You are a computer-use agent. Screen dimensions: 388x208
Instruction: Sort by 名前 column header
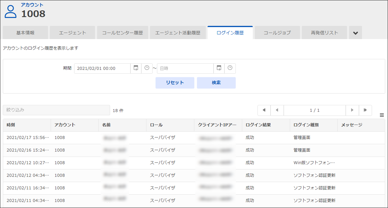pos(122,125)
